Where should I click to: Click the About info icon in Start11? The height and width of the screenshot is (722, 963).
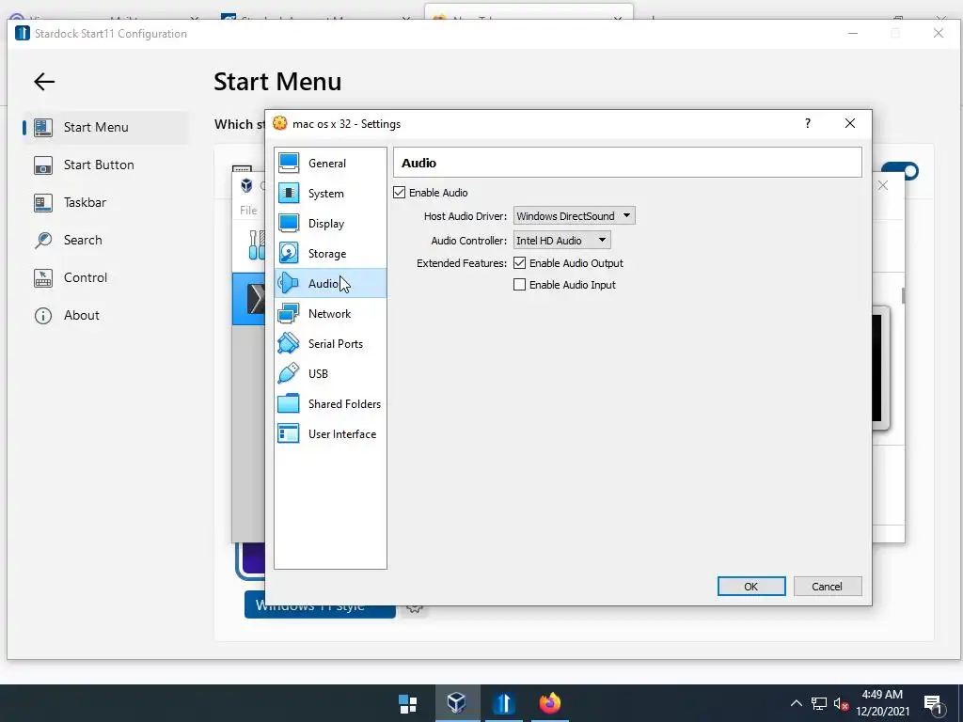point(43,316)
